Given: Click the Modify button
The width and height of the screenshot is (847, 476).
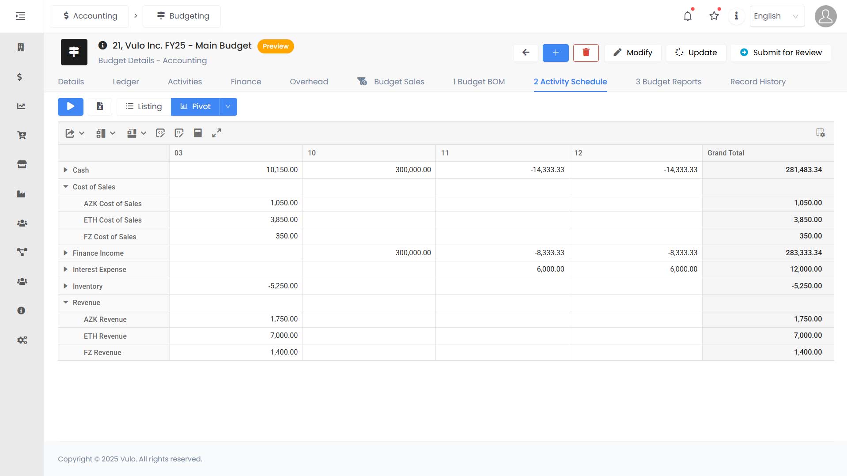Looking at the screenshot, I should point(632,53).
